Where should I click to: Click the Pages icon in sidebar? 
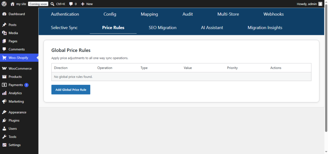(4, 41)
